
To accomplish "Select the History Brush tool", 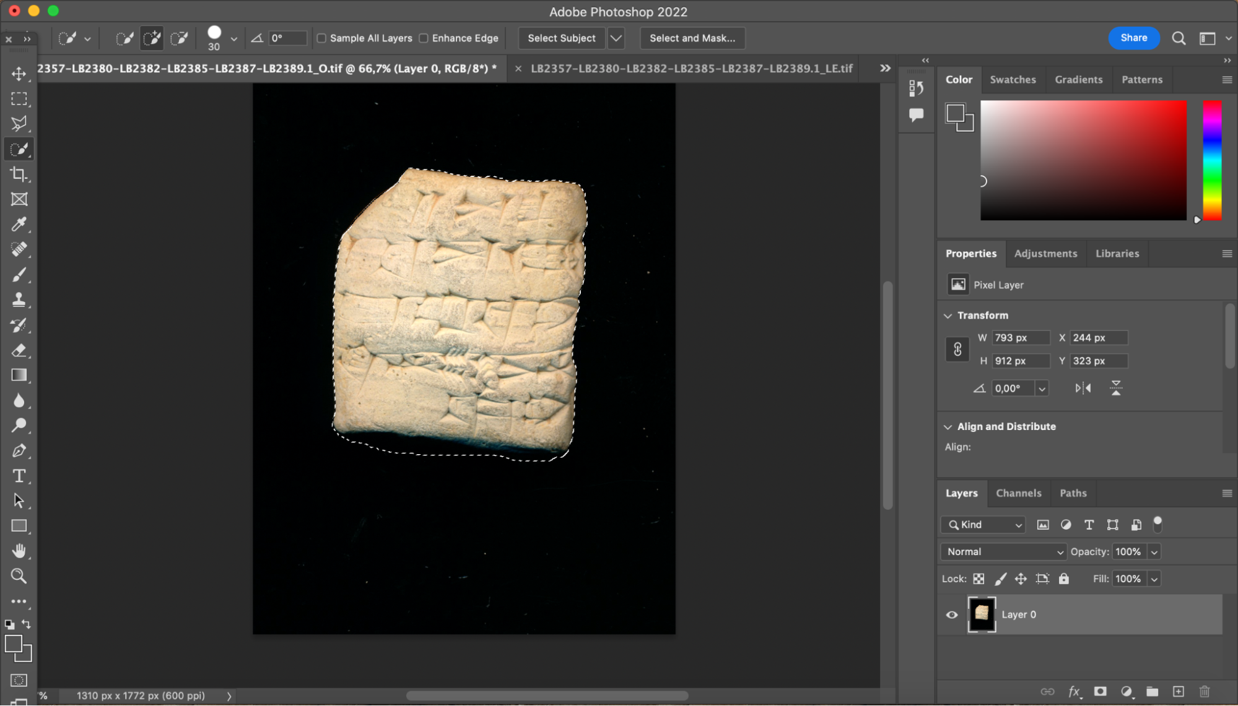I will tap(19, 325).
